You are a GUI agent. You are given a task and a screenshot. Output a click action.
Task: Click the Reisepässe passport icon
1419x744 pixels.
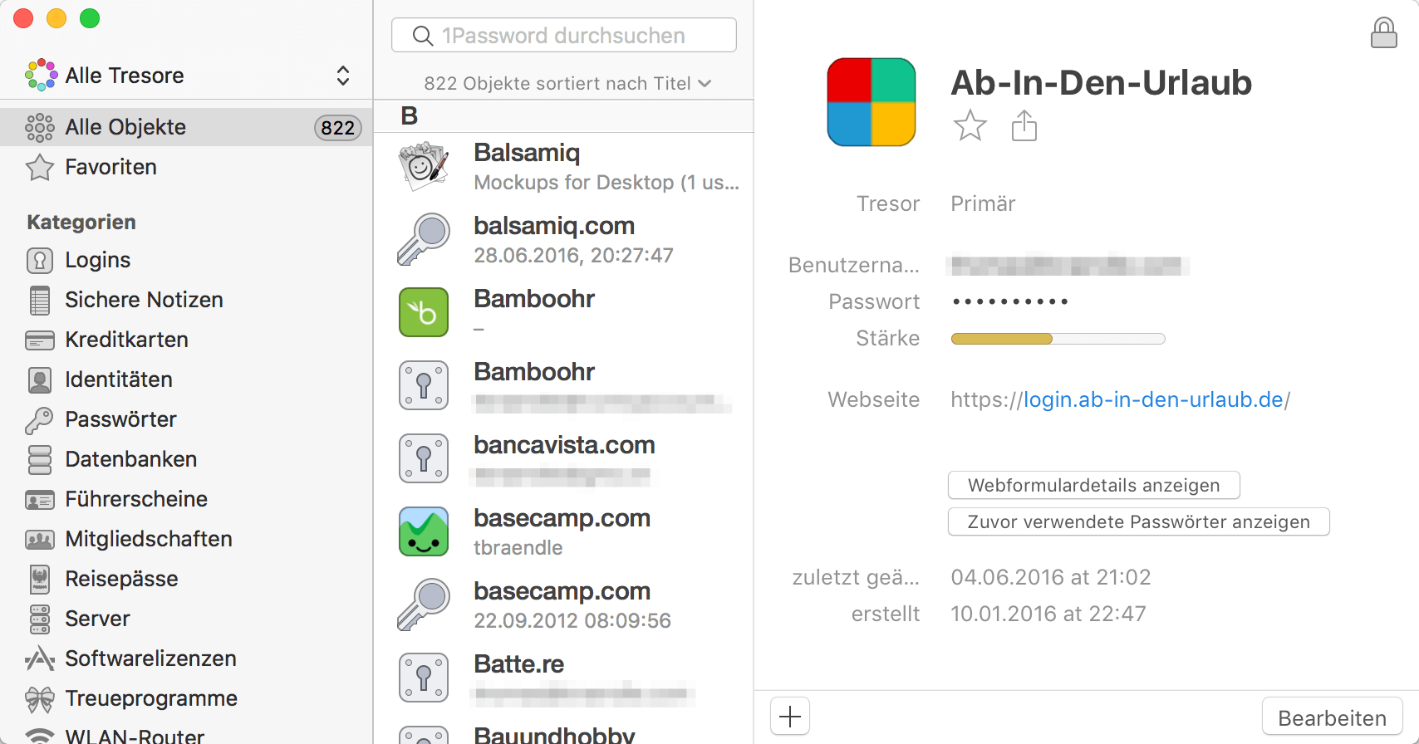(x=40, y=579)
